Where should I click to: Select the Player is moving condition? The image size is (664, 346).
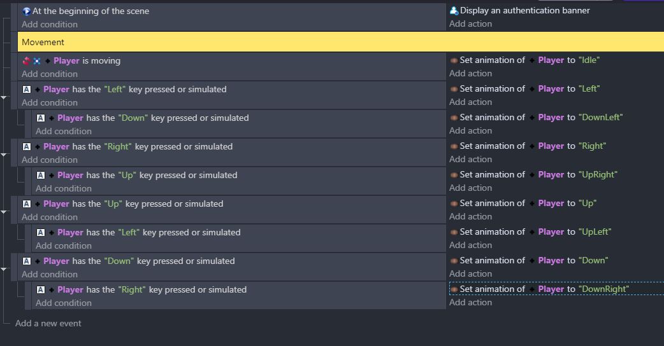[71, 61]
